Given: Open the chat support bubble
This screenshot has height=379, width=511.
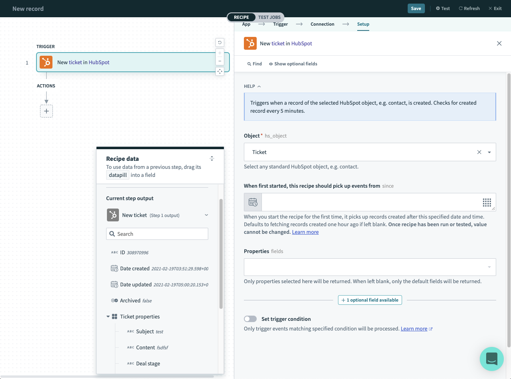Looking at the screenshot, I should (x=491, y=359).
